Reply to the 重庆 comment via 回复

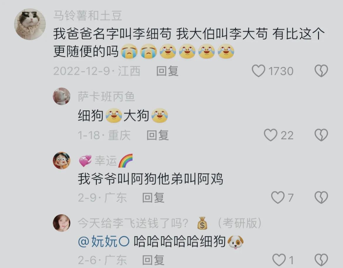pyautogui.click(x=158, y=135)
